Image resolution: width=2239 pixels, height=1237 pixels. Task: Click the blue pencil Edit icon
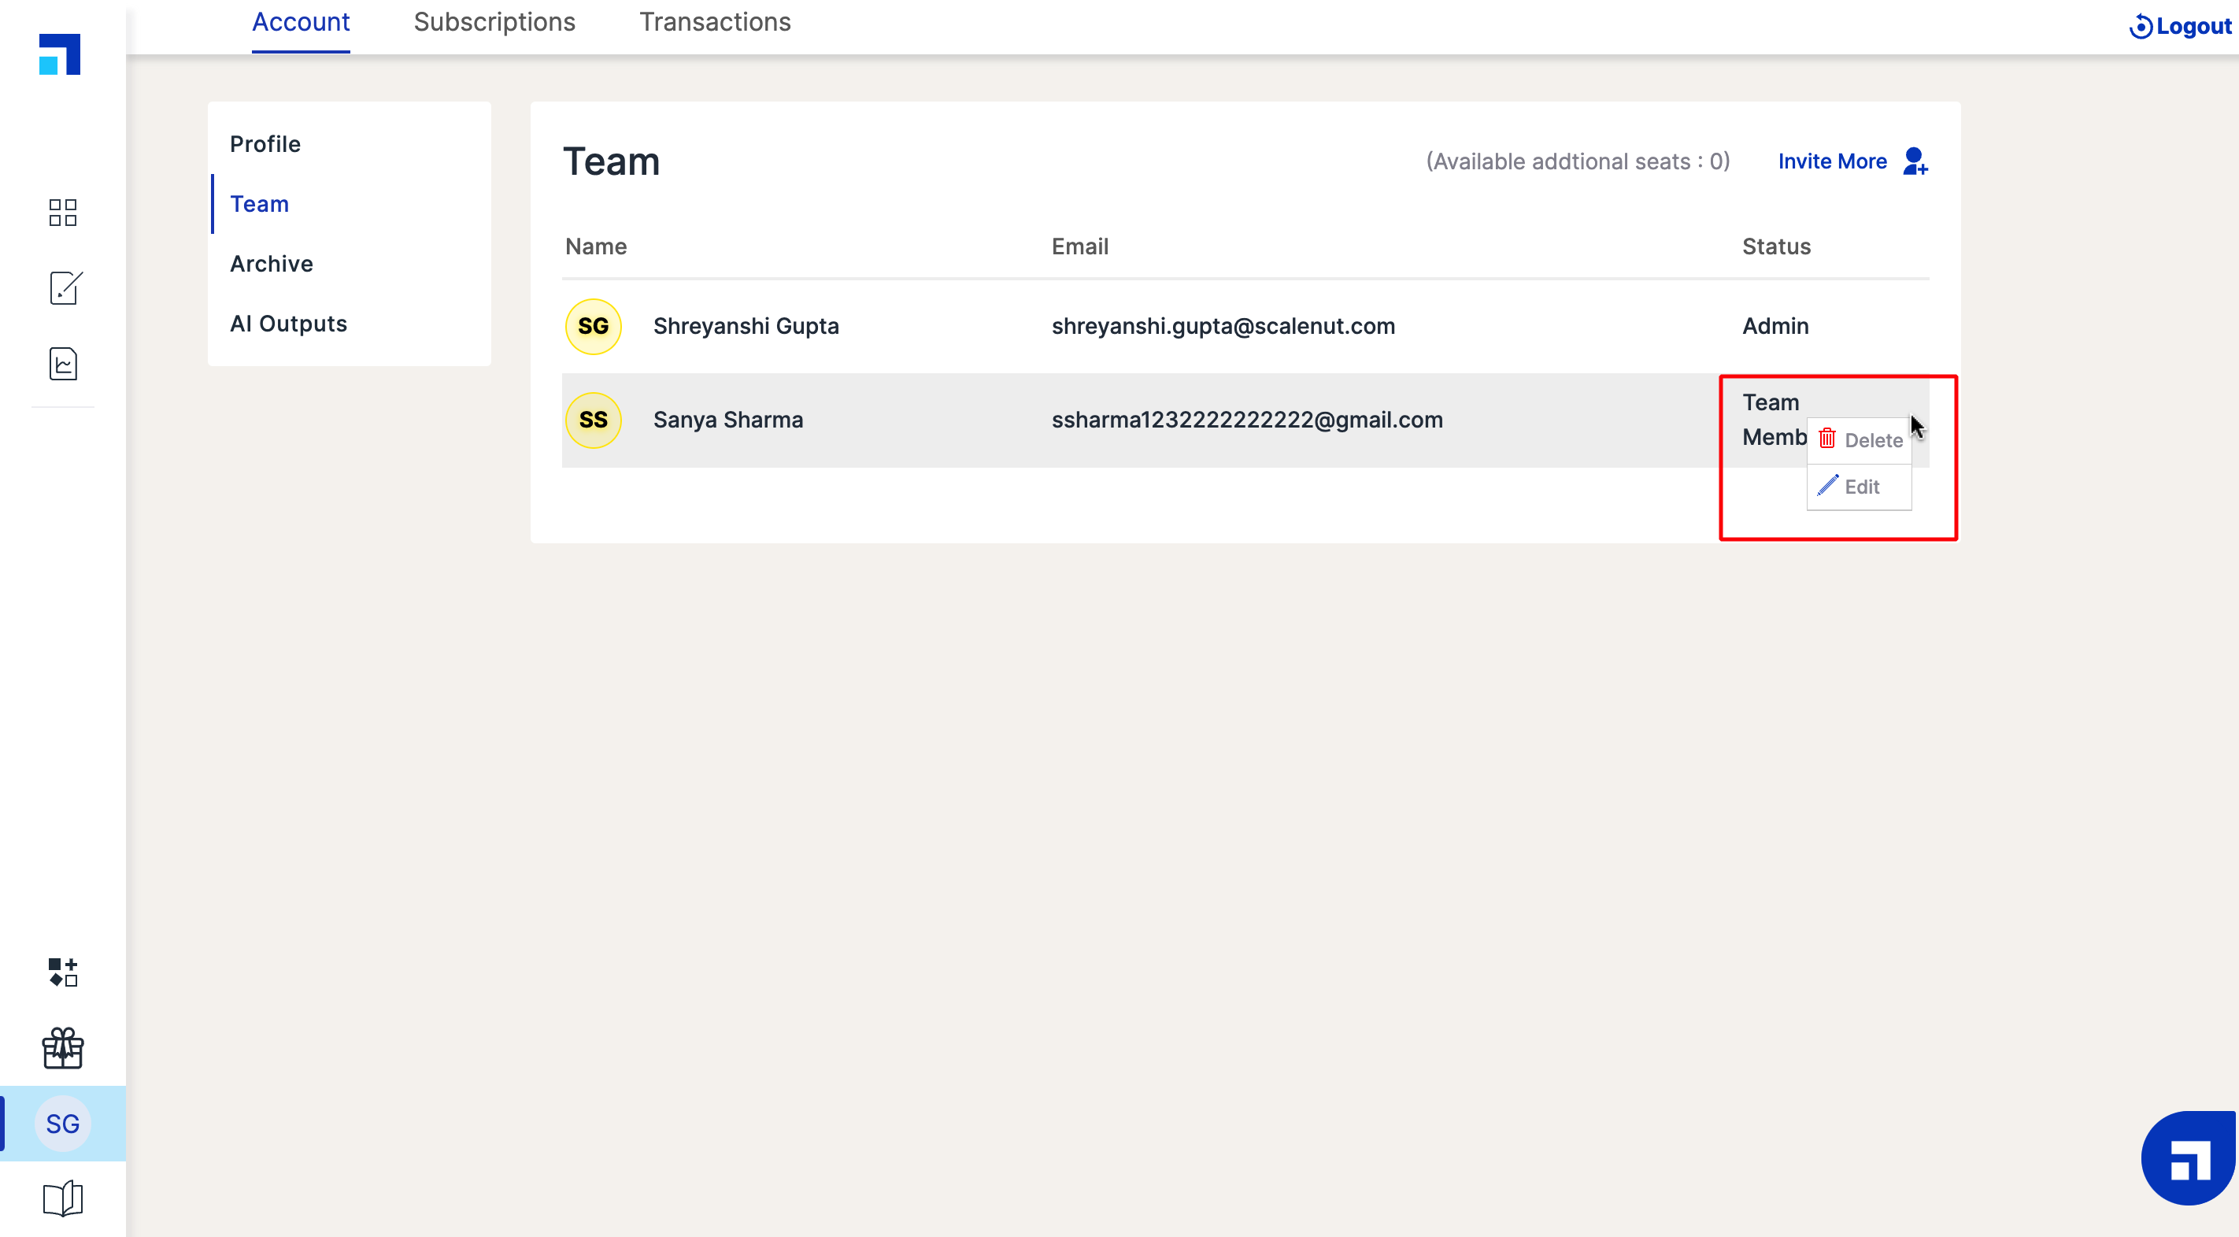pyautogui.click(x=1827, y=485)
